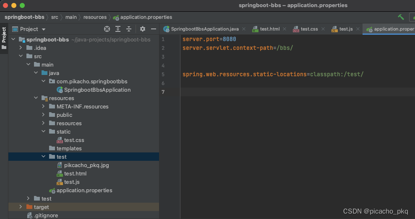This screenshot has height=219, width=415.
Task: Close the test.html tab
Action: click(284, 29)
